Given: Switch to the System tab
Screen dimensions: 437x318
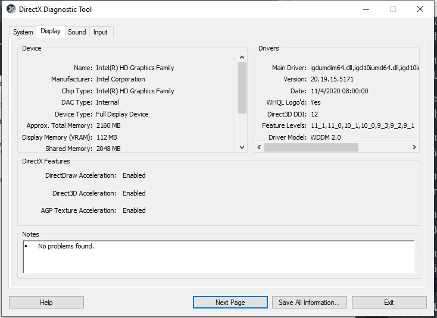Looking at the screenshot, I should click(x=23, y=32).
